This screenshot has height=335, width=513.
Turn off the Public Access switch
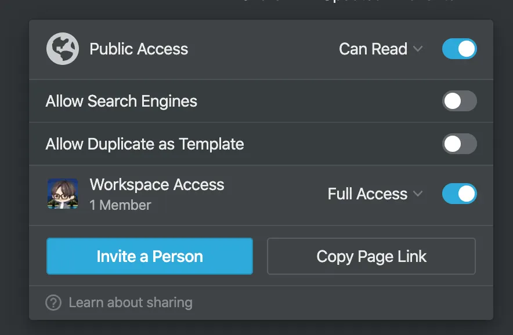point(459,49)
